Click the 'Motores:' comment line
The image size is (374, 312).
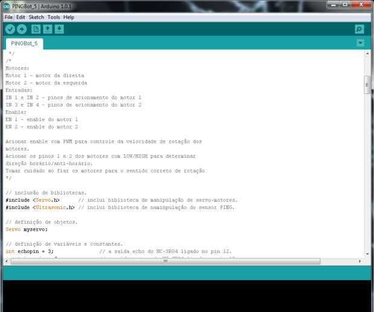17,68
